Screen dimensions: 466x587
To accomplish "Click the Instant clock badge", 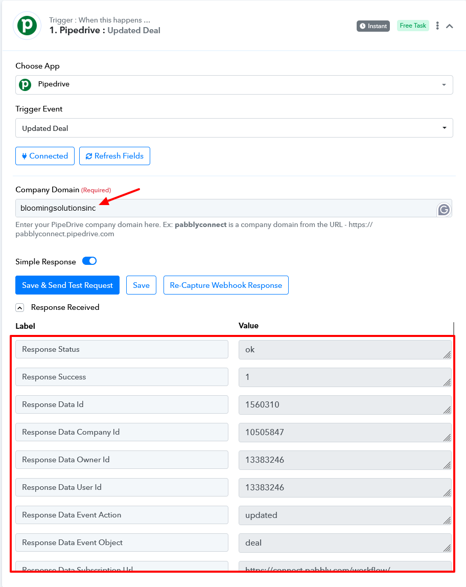I will [373, 26].
